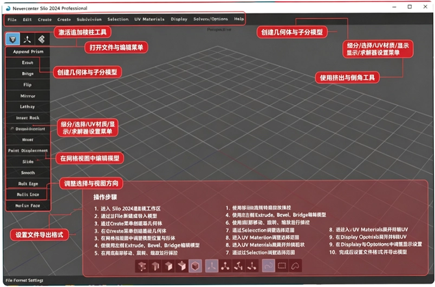This screenshot has width=435, height=287.
Task: Open the Subdivision menu
Action: point(89,19)
